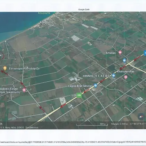
Task: Click the Εστιατόριο Καστελόριζο label text
Action: [x=24, y=68]
